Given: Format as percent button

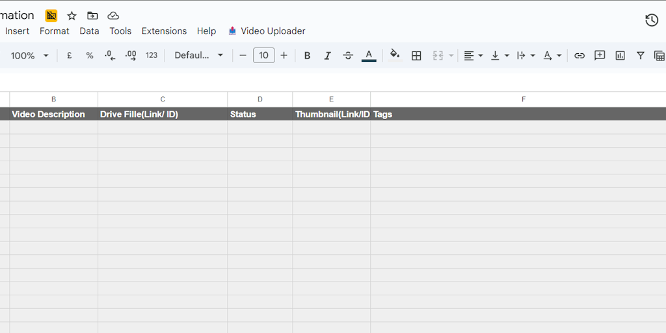Looking at the screenshot, I should pyautogui.click(x=90, y=56).
